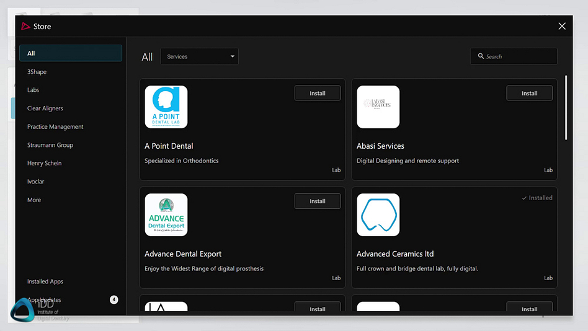
Task: Install the Advance Dental Export app
Action: point(317,201)
